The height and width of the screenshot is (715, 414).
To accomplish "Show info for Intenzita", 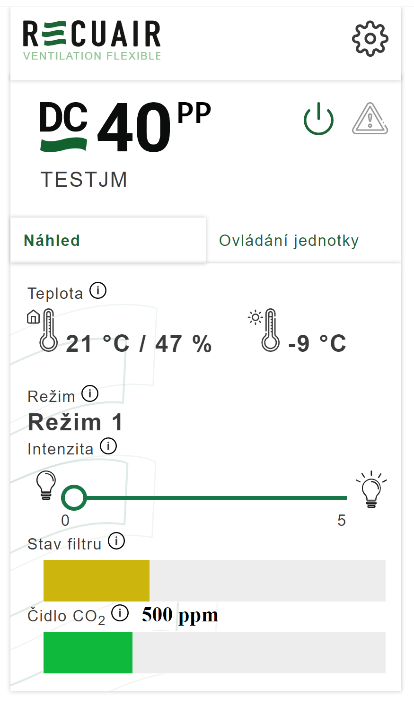I will coord(108,446).
